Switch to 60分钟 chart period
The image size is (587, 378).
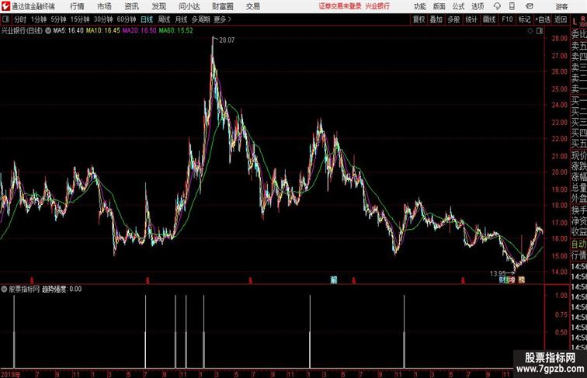click(x=127, y=19)
